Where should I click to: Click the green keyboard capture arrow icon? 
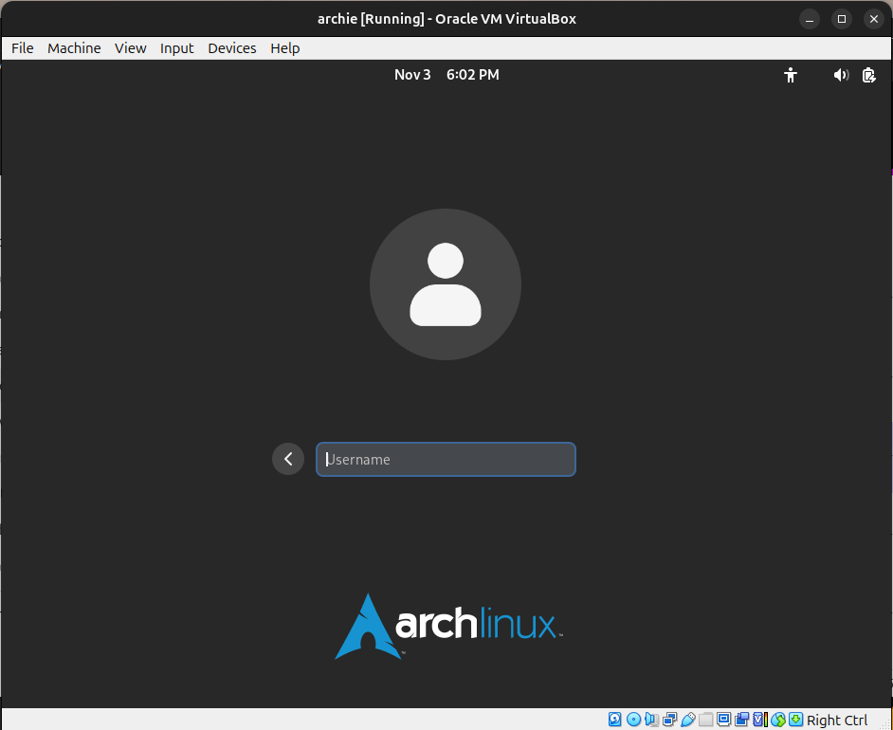[x=795, y=720]
